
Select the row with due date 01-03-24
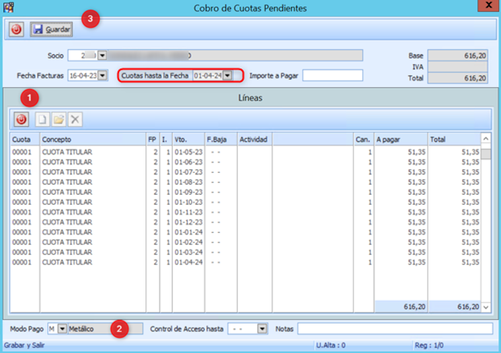point(245,253)
